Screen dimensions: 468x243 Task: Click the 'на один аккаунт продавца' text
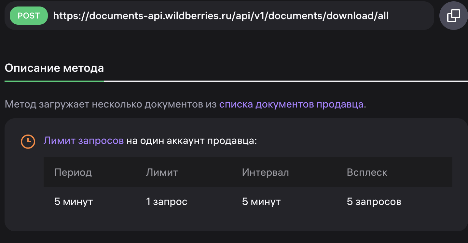tap(191, 141)
